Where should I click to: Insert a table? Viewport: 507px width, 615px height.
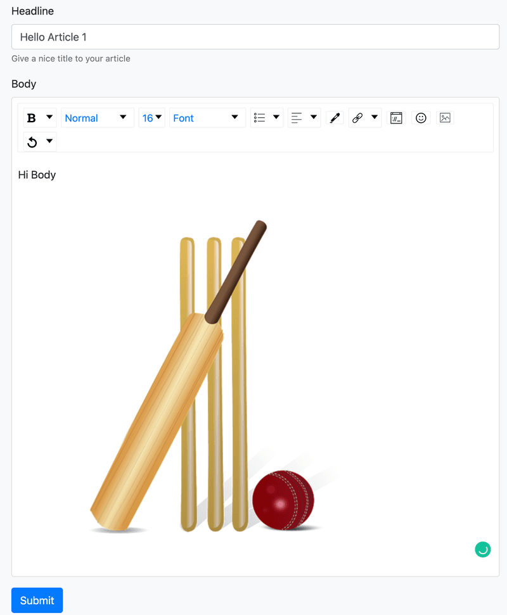click(x=396, y=117)
